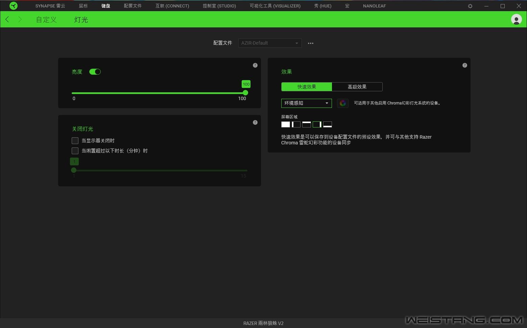Open profile options three-dot menu

coord(311,43)
